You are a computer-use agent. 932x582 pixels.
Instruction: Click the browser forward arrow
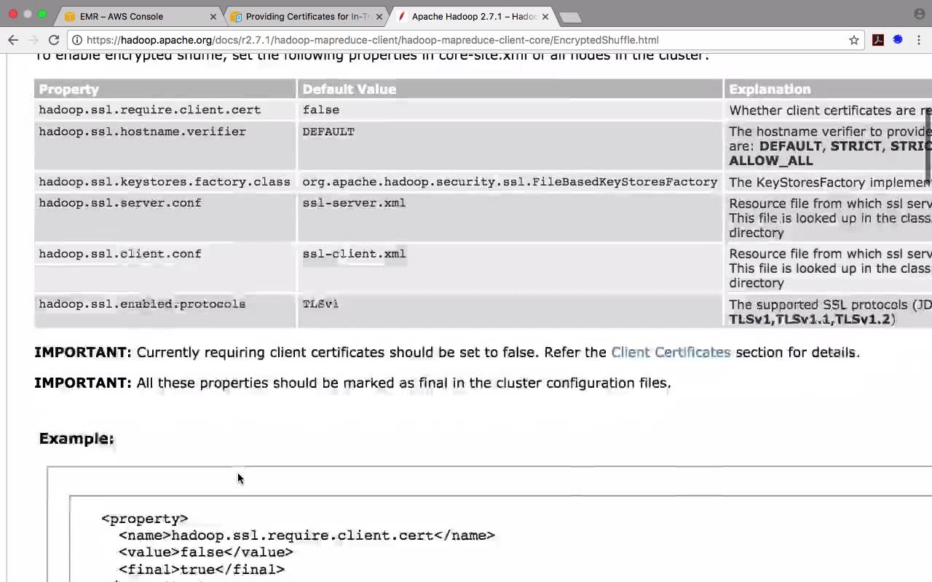[33, 40]
